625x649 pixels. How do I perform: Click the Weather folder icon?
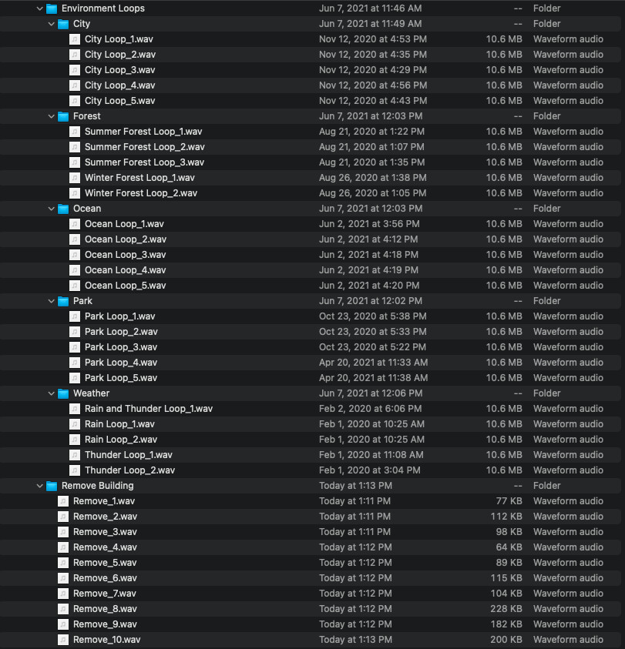click(63, 393)
